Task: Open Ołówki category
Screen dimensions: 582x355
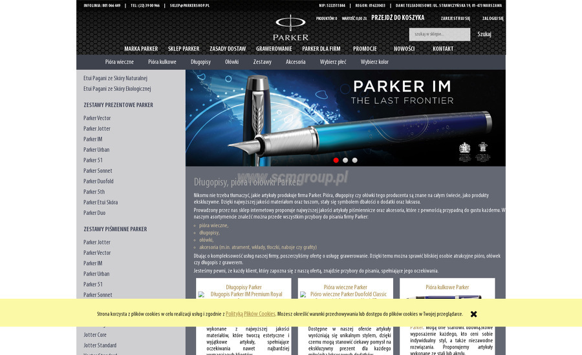Action: click(x=232, y=62)
